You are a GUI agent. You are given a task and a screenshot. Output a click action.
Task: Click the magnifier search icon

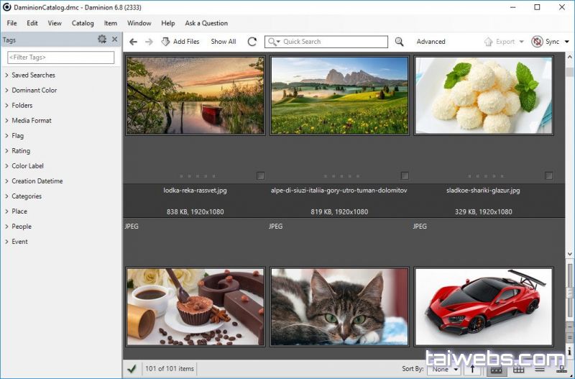(x=400, y=42)
